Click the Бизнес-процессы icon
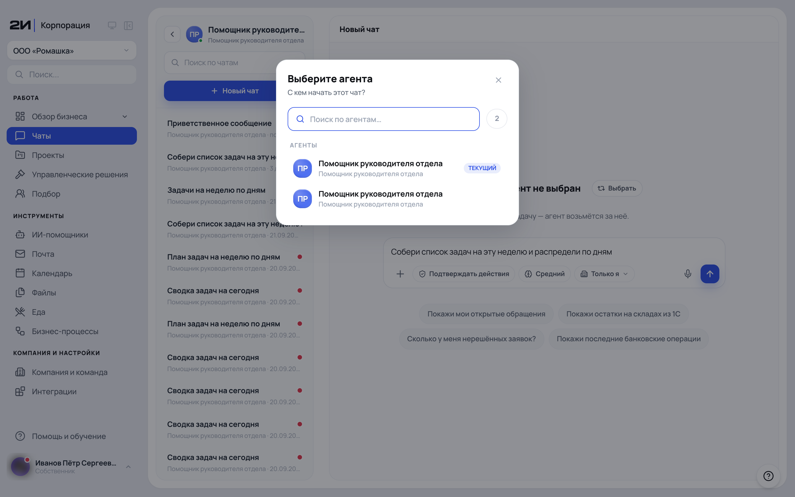 pyautogui.click(x=20, y=331)
